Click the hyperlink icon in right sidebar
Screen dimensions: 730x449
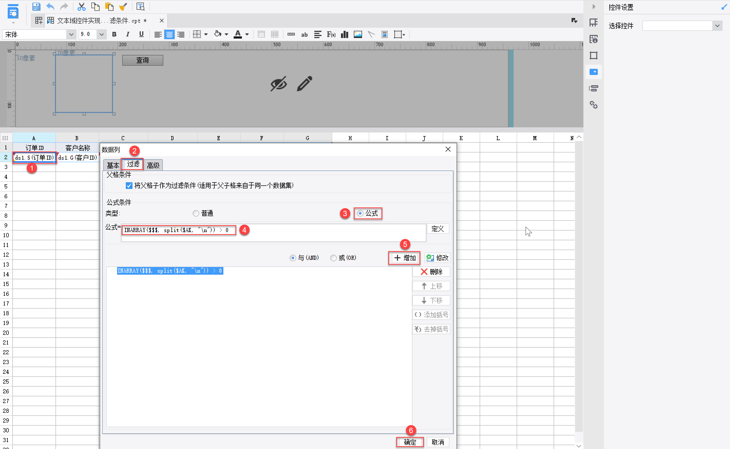(593, 104)
